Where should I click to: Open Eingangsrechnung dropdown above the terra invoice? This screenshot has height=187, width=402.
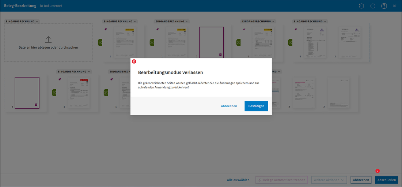pos(311,21)
